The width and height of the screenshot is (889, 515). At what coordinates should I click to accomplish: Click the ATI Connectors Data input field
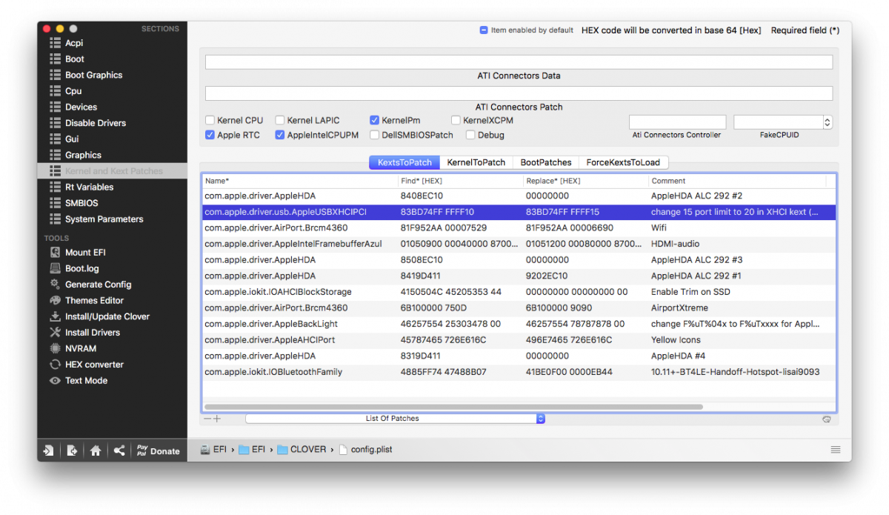(519, 62)
